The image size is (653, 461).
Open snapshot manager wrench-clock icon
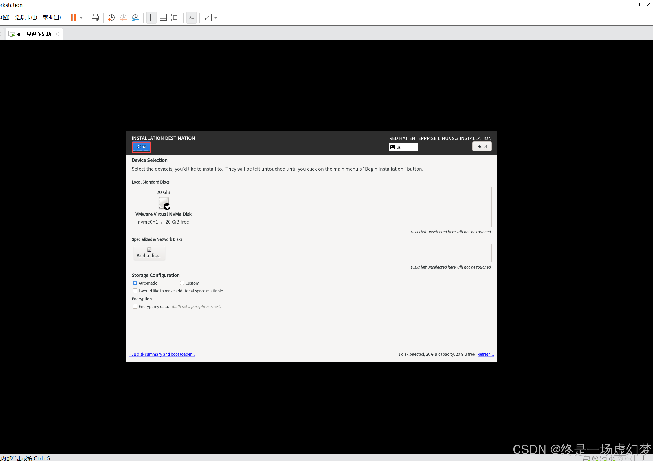tap(135, 18)
